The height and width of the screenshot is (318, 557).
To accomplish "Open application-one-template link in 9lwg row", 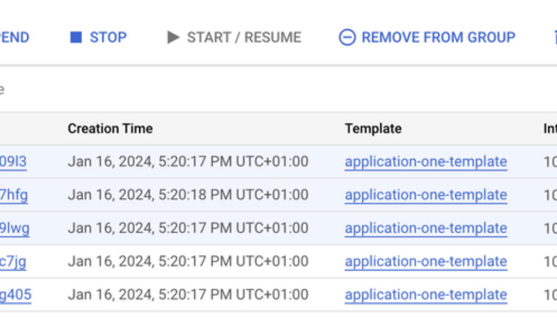I will (x=425, y=228).
